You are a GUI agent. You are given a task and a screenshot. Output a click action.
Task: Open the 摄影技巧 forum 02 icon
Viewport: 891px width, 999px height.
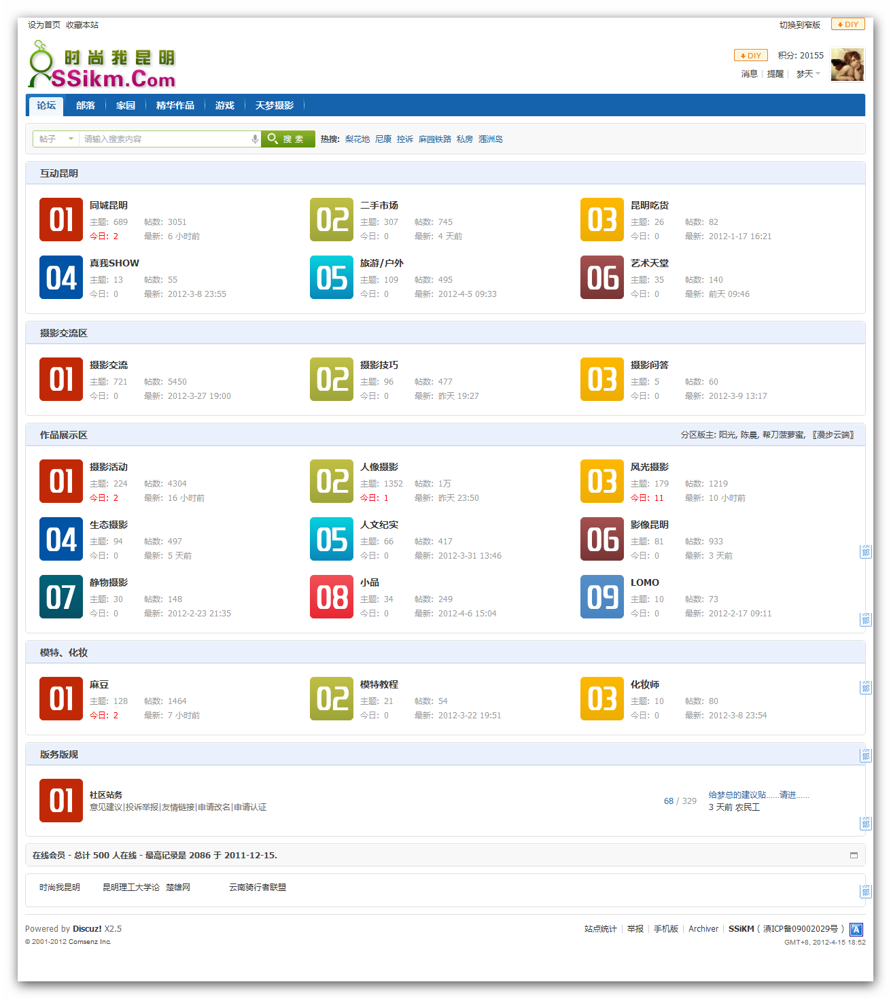pos(332,379)
